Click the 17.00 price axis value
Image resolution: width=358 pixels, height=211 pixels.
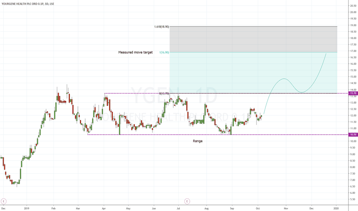(353, 51)
